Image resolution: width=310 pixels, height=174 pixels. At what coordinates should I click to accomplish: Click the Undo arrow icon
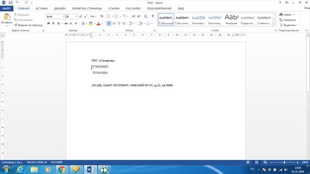pyautogui.click(x=17, y=2)
